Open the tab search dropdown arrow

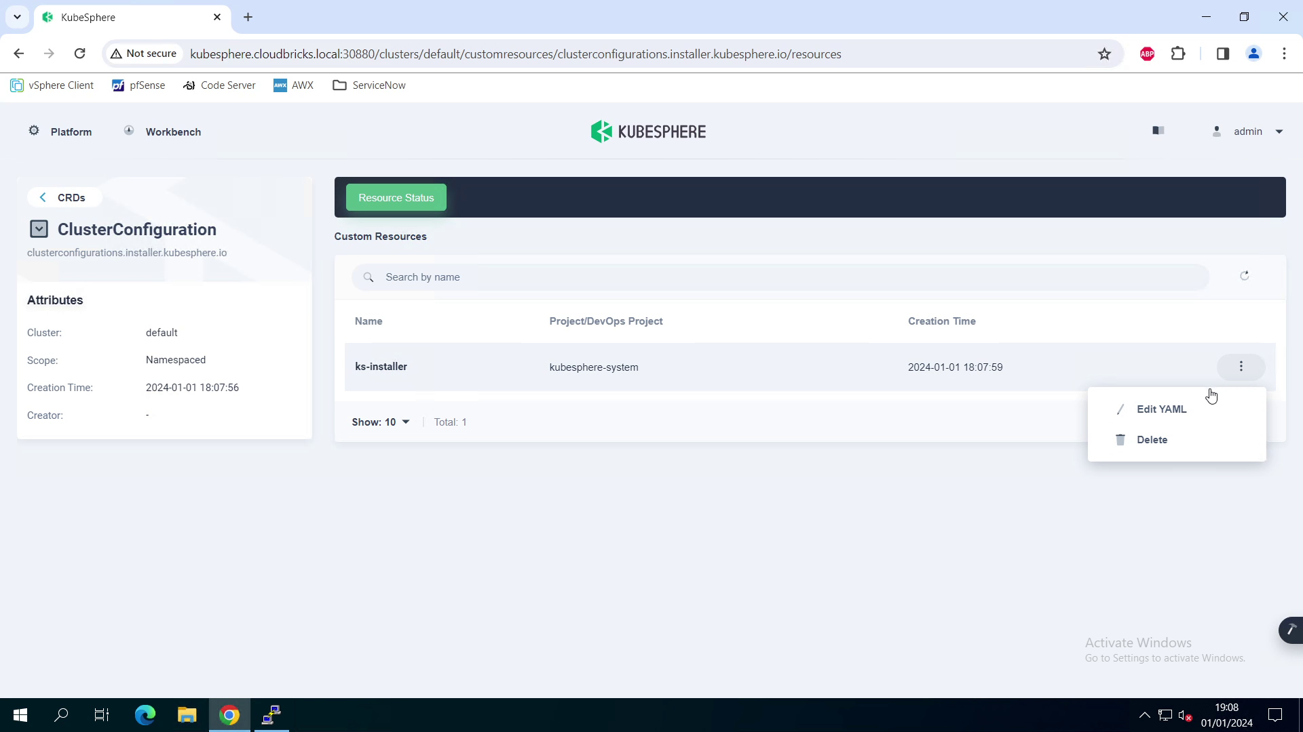pyautogui.click(x=17, y=17)
